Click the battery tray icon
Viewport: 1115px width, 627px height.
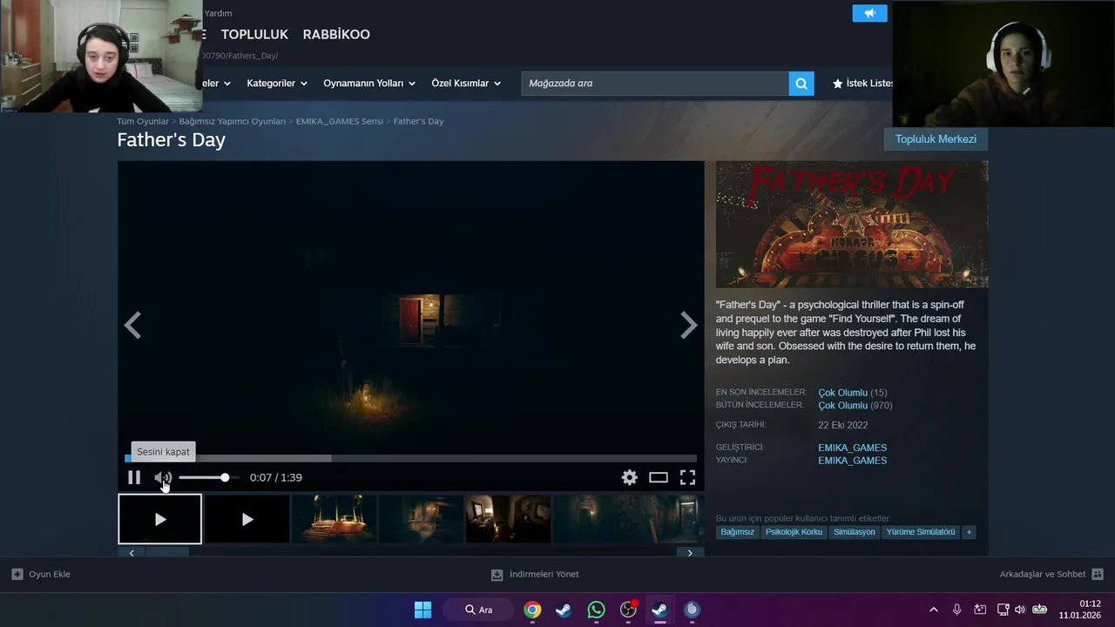[1039, 610]
